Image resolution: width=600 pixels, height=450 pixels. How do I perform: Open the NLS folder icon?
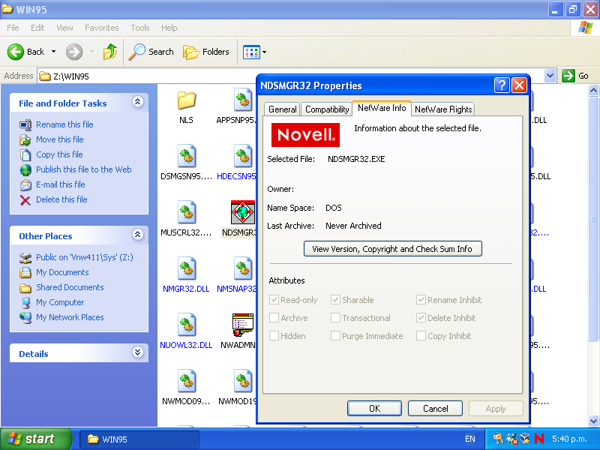point(186,100)
